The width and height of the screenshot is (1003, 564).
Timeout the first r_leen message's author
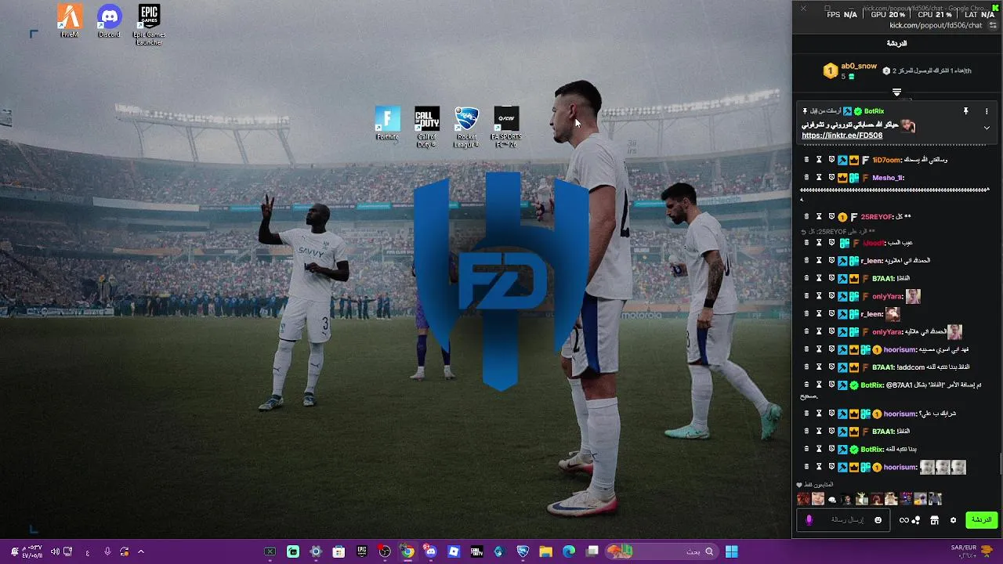(x=819, y=261)
